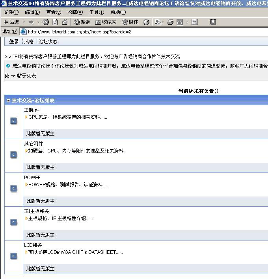The width and height of the screenshot is (268, 279).
Task: Open the 论坛状态 forum status link
Action: click(x=48, y=41)
